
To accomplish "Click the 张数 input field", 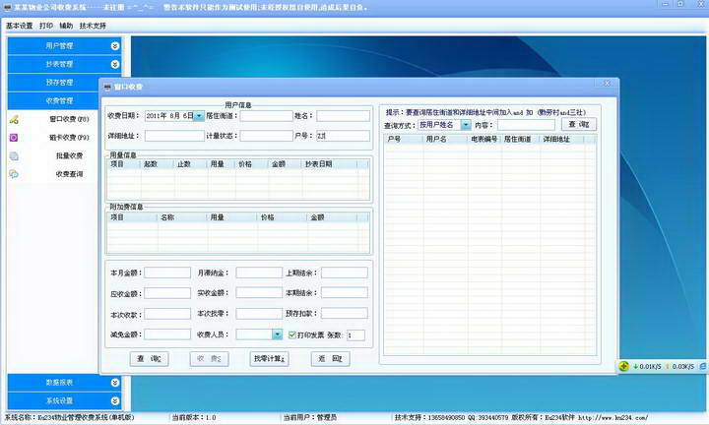I will 355,335.
